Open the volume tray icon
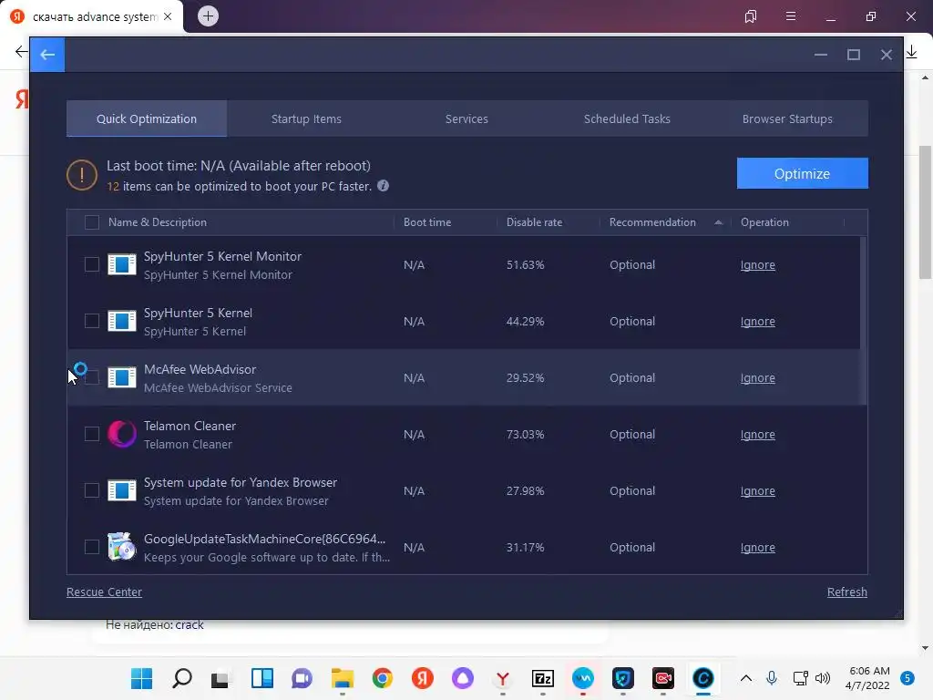This screenshot has width=933, height=700. point(823,678)
